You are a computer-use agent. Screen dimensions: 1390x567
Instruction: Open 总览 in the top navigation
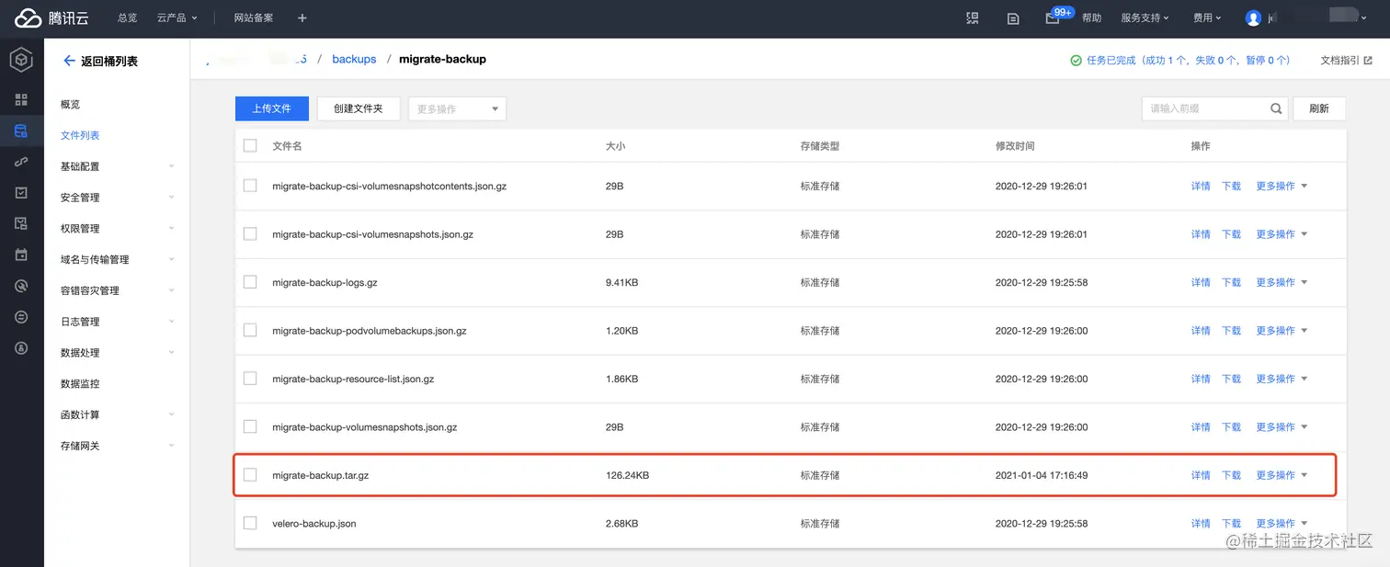[128, 18]
